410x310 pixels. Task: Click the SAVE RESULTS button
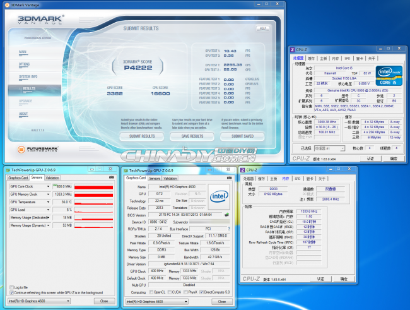point(192,136)
